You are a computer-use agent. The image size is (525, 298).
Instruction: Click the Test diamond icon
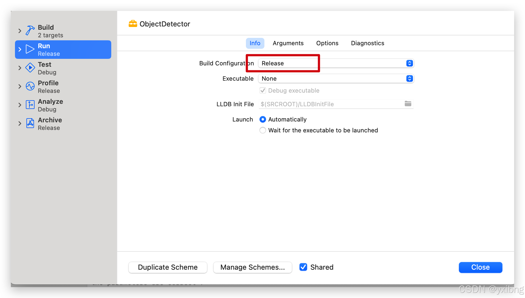coord(30,68)
